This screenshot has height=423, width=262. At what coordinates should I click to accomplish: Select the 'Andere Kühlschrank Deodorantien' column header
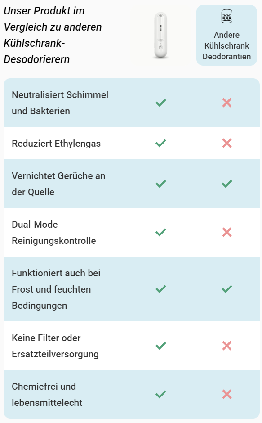(226, 36)
